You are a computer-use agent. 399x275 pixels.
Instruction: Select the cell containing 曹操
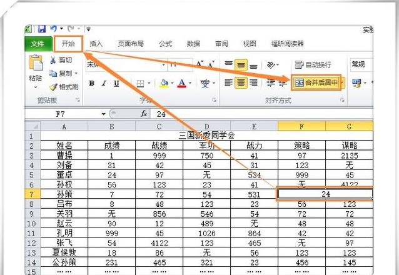[x=64, y=155]
